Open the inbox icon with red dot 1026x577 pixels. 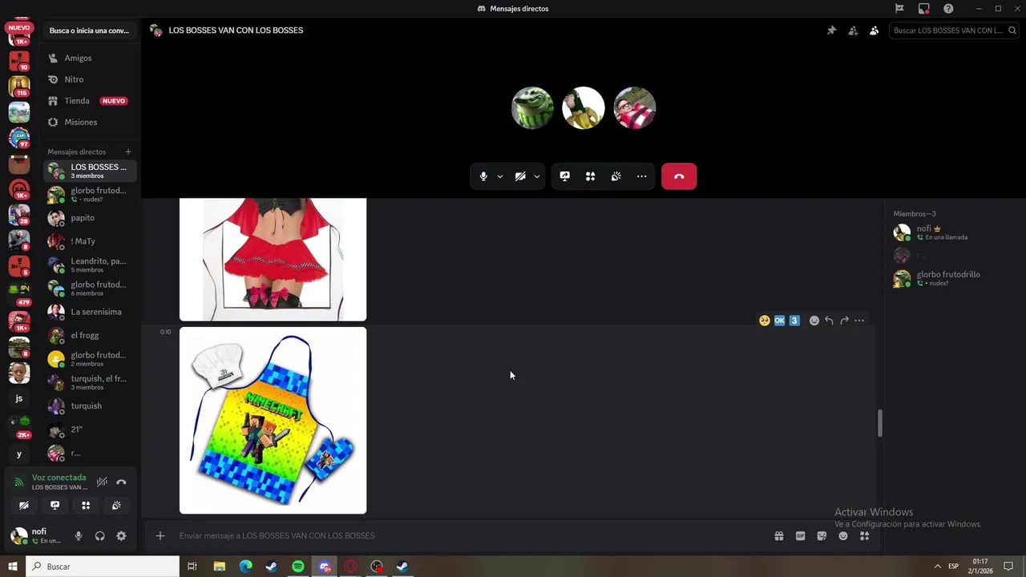924,9
